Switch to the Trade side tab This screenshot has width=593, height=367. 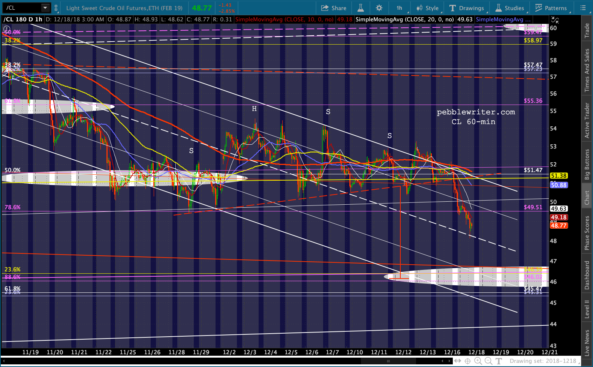coord(587,30)
